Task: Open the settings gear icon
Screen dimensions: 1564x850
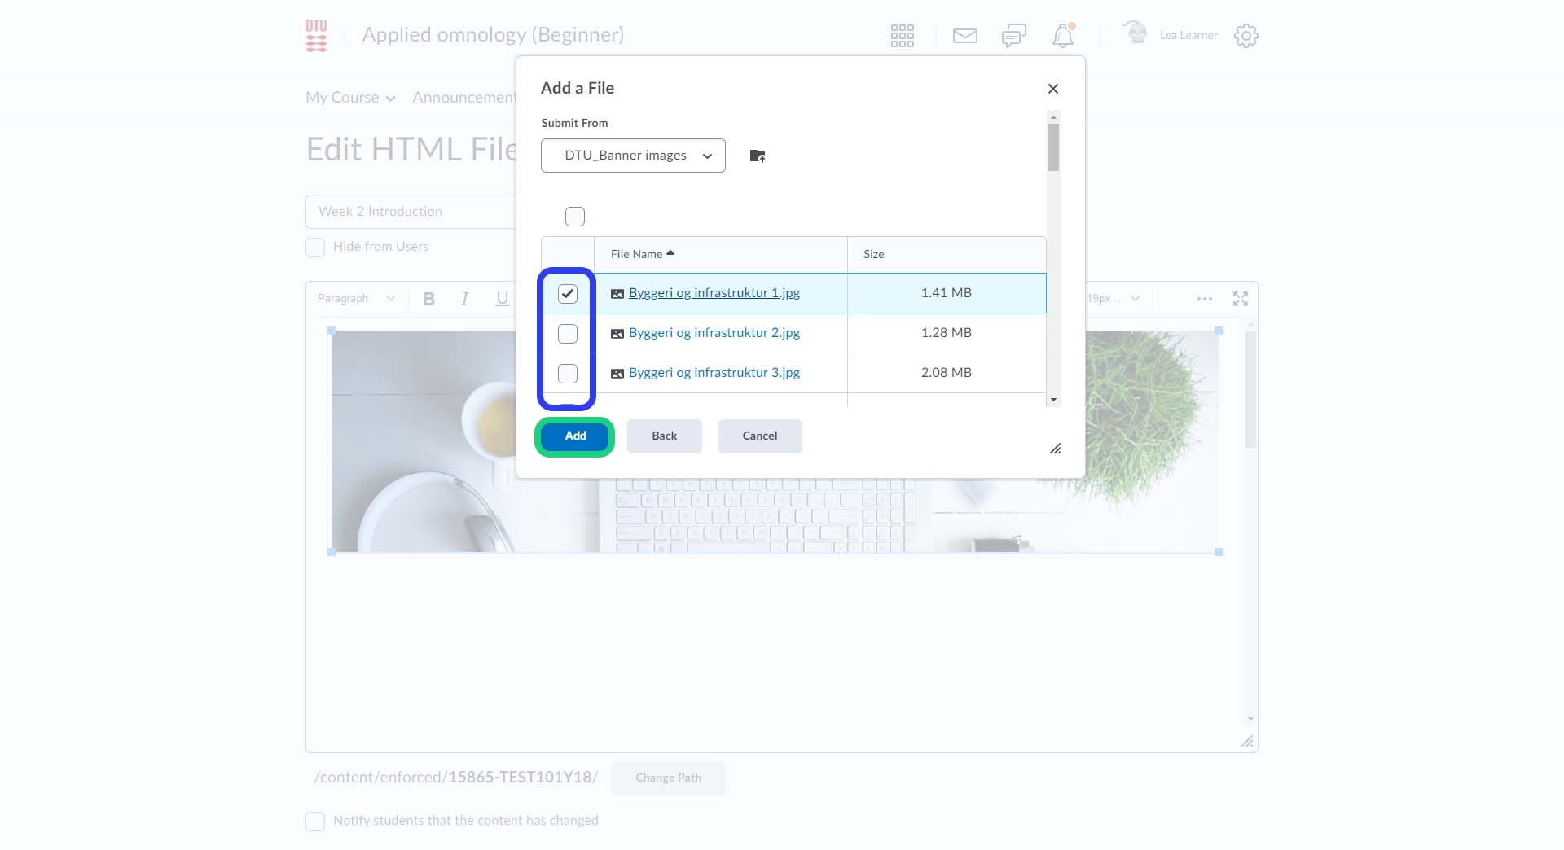Action: click(x=1245, y=36)
